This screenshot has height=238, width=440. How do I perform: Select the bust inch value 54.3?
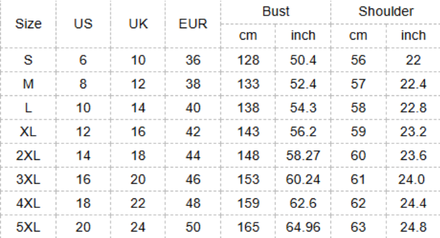[x=303, y=107]
